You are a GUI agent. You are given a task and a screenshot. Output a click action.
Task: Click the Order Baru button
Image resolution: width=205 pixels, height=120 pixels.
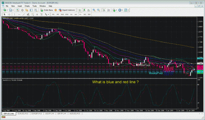47,10
